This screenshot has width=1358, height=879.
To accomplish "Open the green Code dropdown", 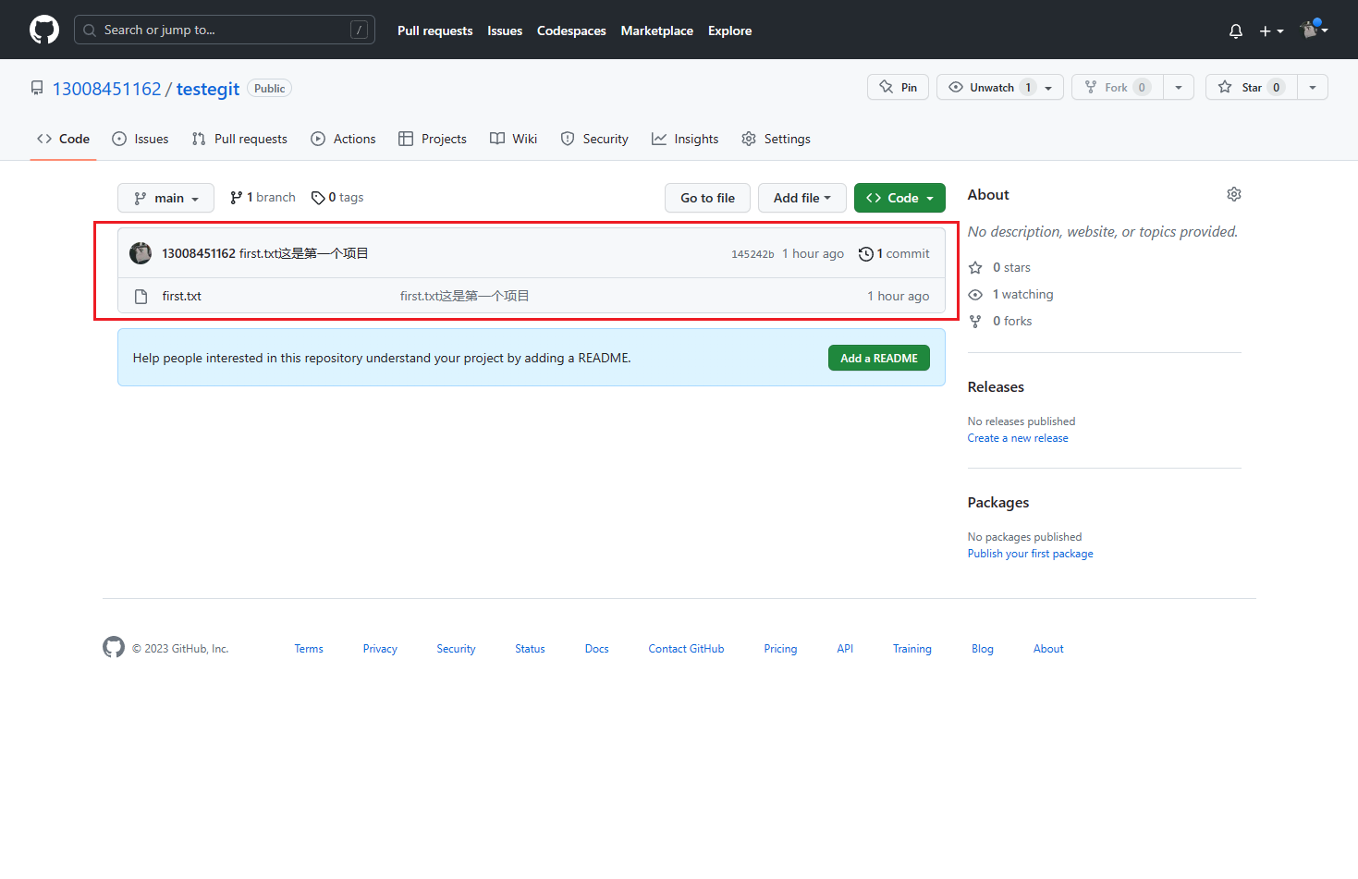I will pyautogui.click(x=899, y=198).
